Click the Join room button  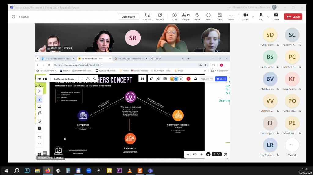point(129,17)
